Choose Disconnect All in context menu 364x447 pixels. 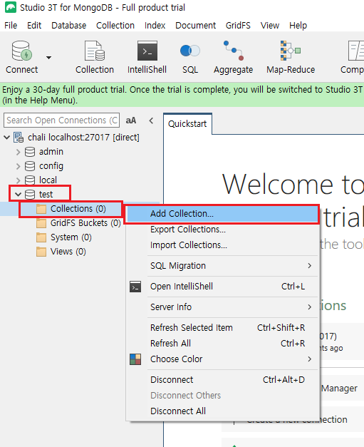pos(222,411)
